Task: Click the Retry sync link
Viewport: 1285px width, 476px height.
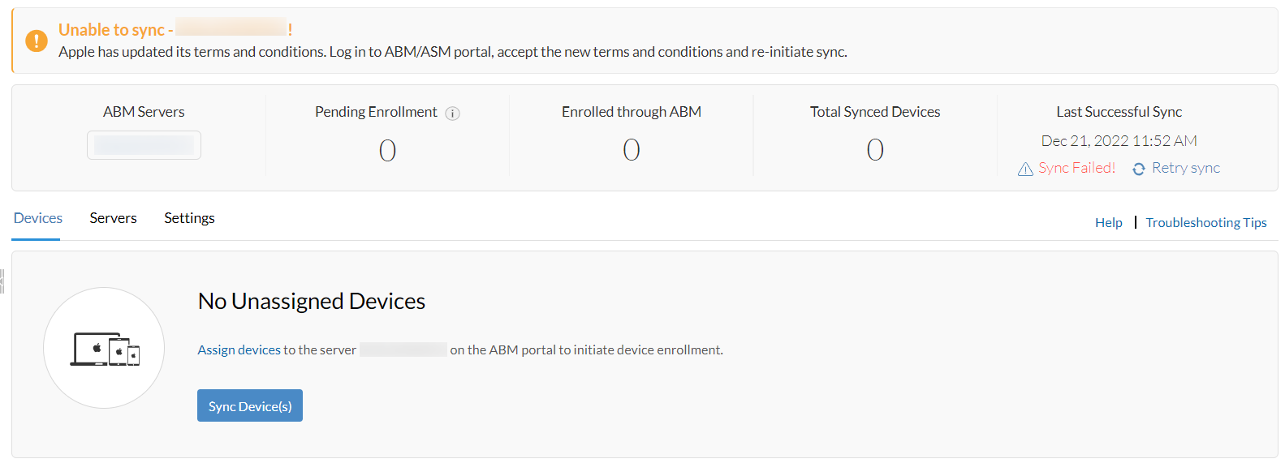Action: (x=1185, y=168)
